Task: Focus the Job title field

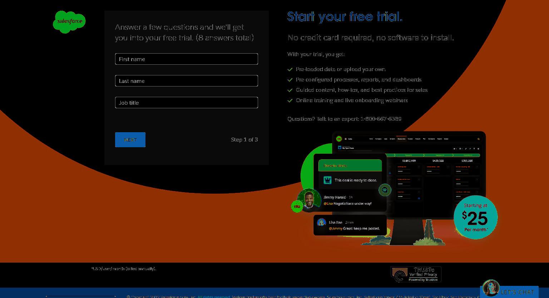Action: pos(186,103)
